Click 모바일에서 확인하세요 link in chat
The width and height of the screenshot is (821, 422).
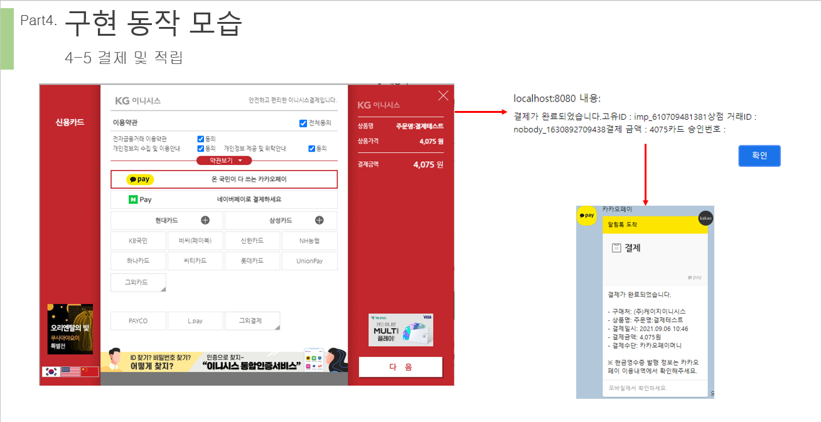click(x=638, y=388)
